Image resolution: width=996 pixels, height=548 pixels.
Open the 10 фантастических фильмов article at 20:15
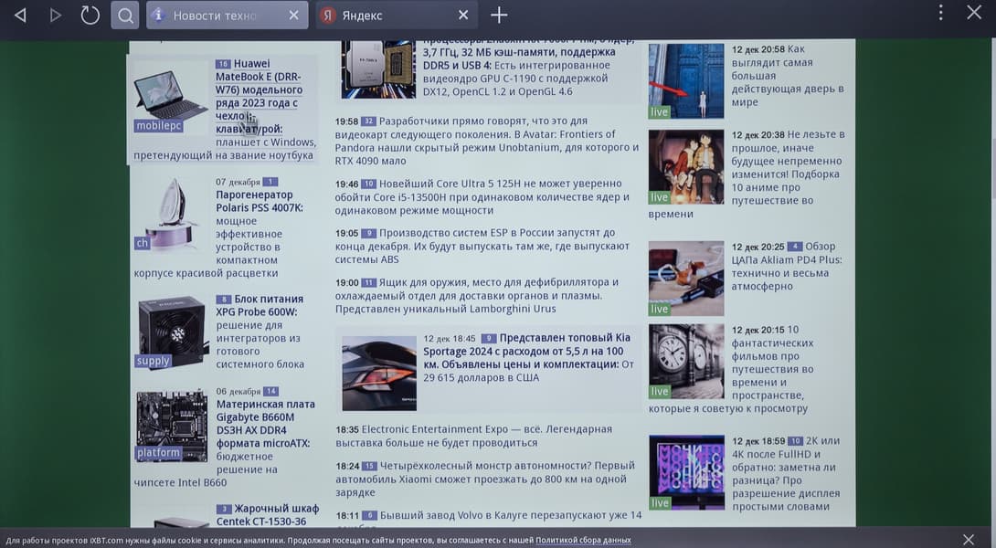click(772, 363)
